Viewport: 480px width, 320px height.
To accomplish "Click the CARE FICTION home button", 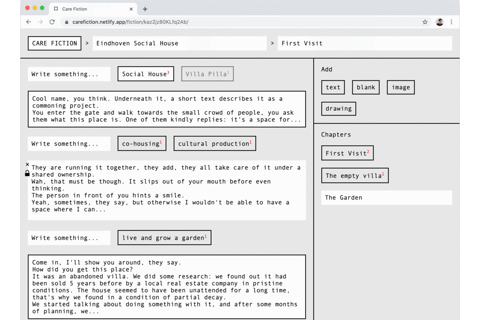I will pyautogui.click(x=54, y=43).
